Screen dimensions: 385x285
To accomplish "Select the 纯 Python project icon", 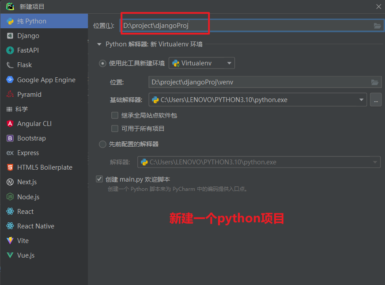I will [x=10, y=21].
